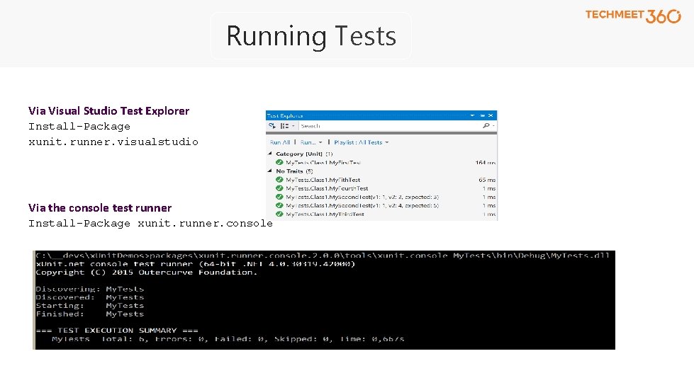Click the 'Via the console test runner' heading
The height and width of the screenshot is (390, 694).
(100, 207)
